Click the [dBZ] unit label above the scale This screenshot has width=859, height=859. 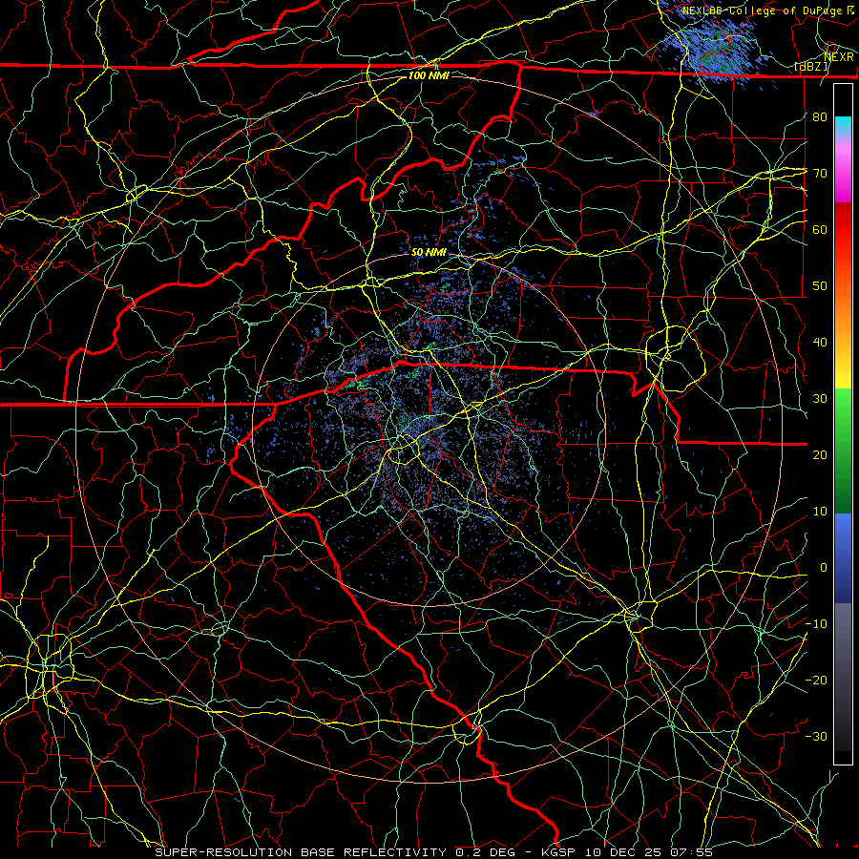point(811,67)
